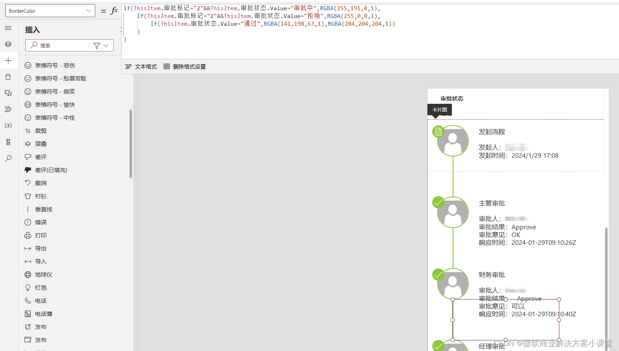Screen dimensions: 619x351
Task: Select the 发起流程 title text
Action: (x=492, y=132)
